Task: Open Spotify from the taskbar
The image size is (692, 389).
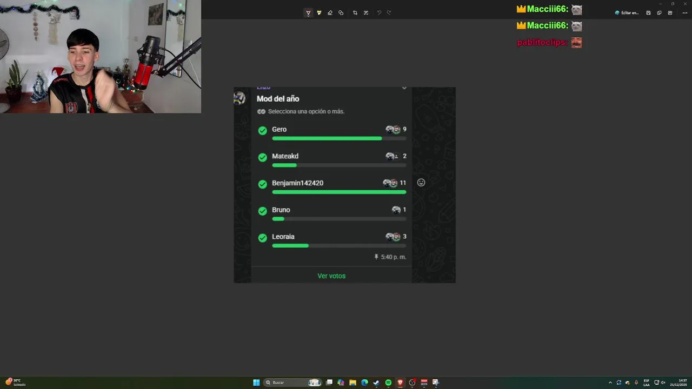Action: 388,383
